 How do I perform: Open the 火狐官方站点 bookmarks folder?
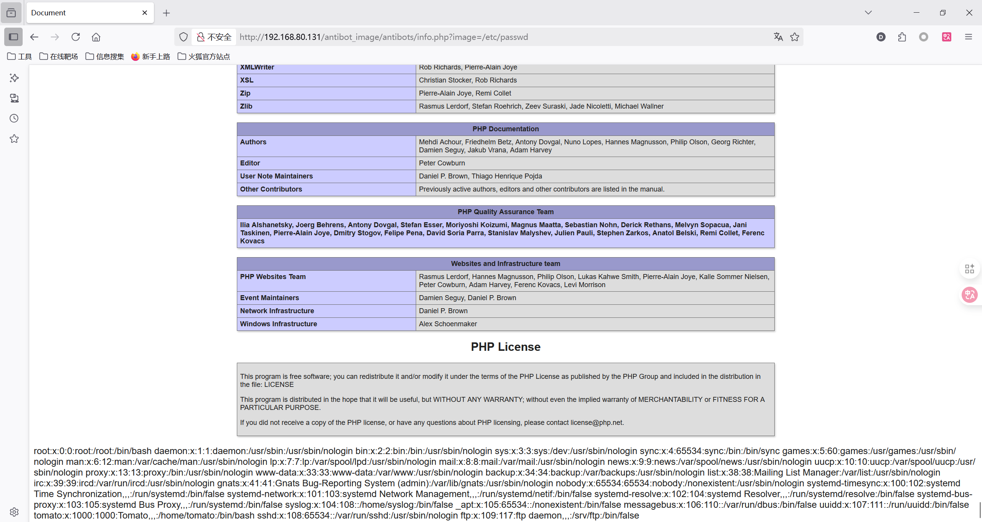204,56
